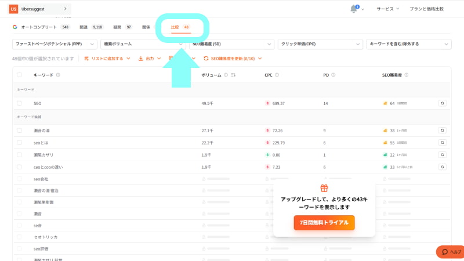Click the green CPC icon for 0.00
This screenshot has height=261, width=464.
(267, 155)
